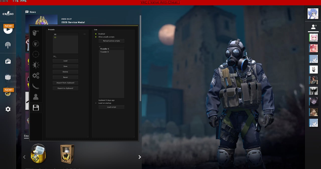
Task: Open the crosshair circle tab in overlay
Action: coord(36,54)
